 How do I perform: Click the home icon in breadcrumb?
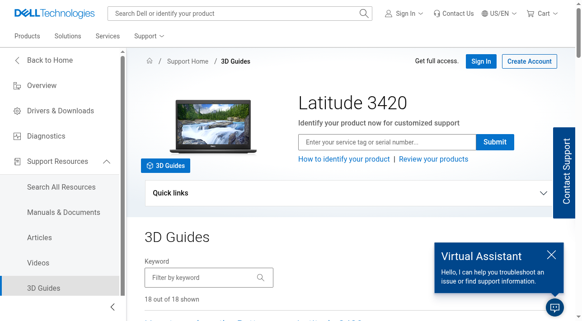(150, 61)
